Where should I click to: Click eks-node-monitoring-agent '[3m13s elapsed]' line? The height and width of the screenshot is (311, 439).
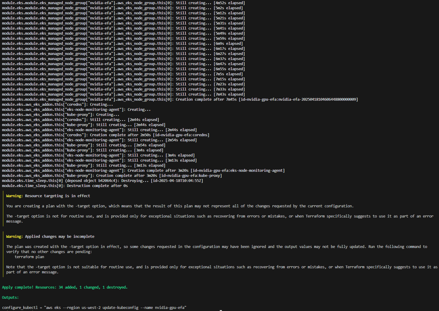pyautogui.click(x=99, y=160)
